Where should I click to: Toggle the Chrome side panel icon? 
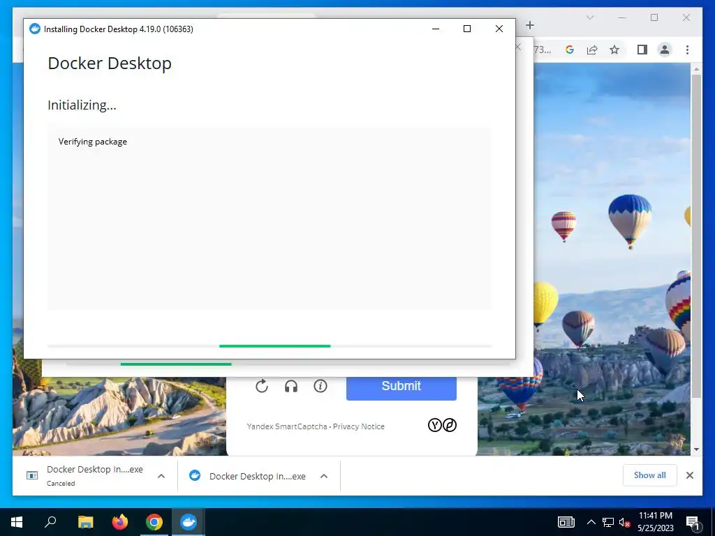642,50
